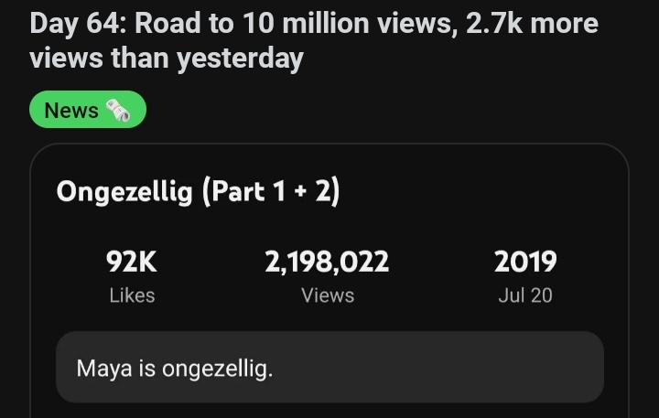Tap the green News flair tag
The height and width of the screenshot is (418, 659).
88,110
